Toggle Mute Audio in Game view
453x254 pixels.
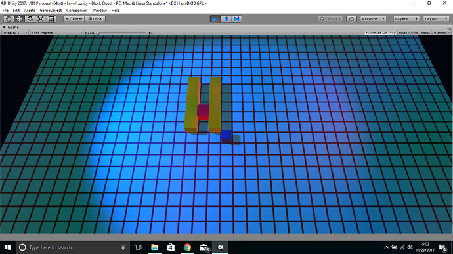pyautogui.click(x=408, y=33)
